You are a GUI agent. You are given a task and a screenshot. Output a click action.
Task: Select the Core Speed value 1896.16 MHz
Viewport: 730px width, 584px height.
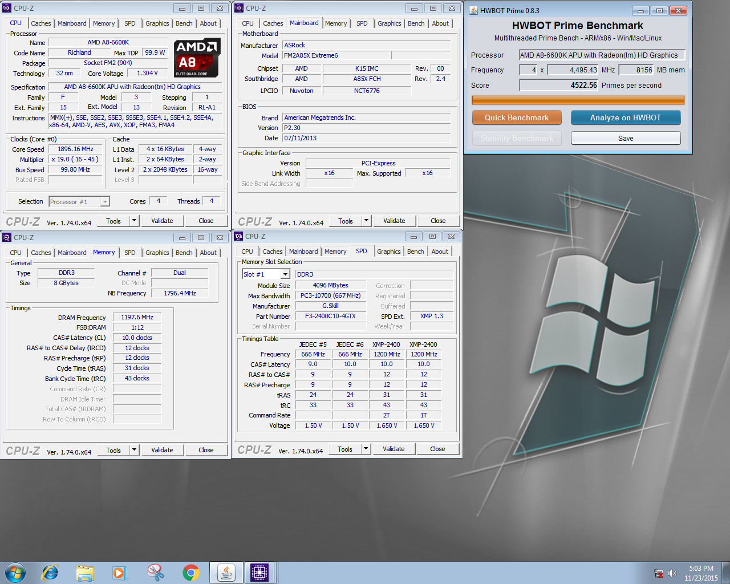[75, 149]
